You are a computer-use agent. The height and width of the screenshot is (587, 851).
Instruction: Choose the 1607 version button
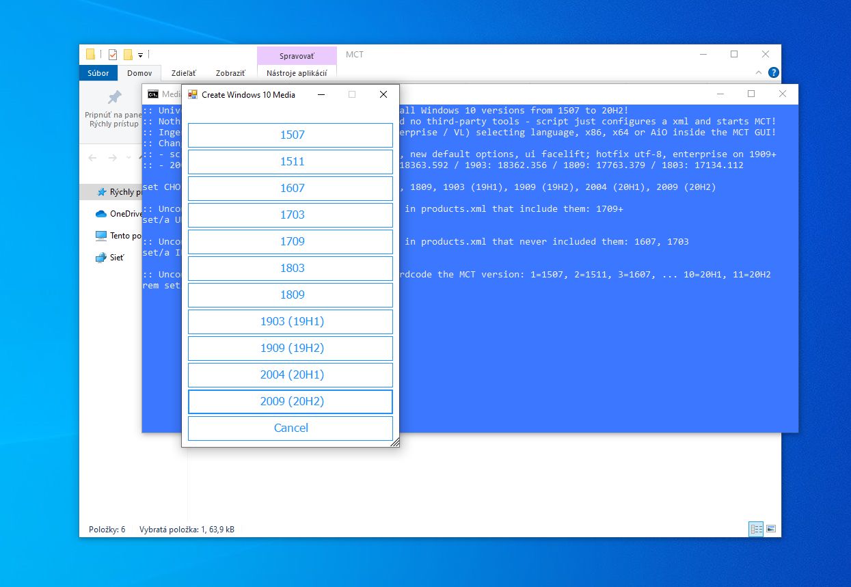pos(291,189)
